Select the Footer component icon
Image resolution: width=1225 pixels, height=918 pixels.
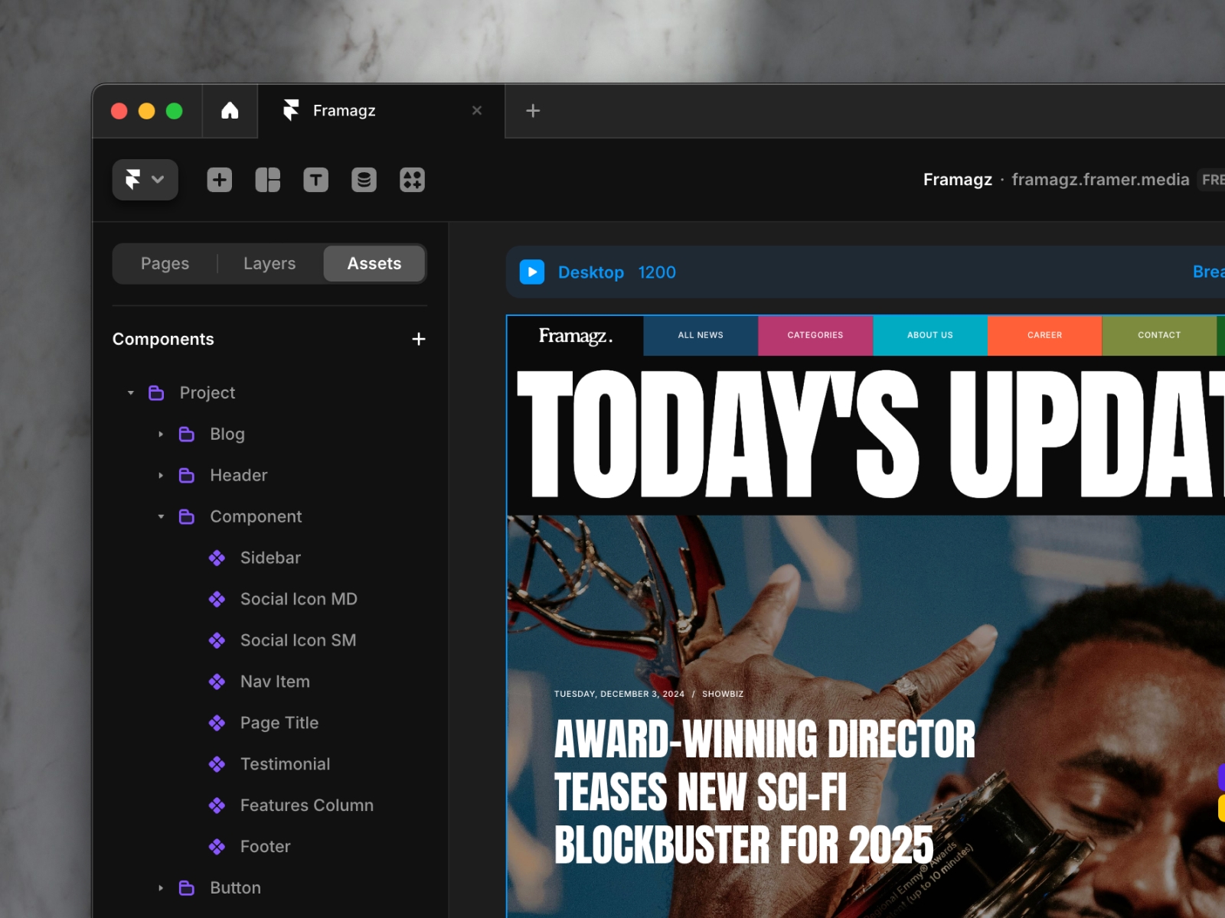217,847
